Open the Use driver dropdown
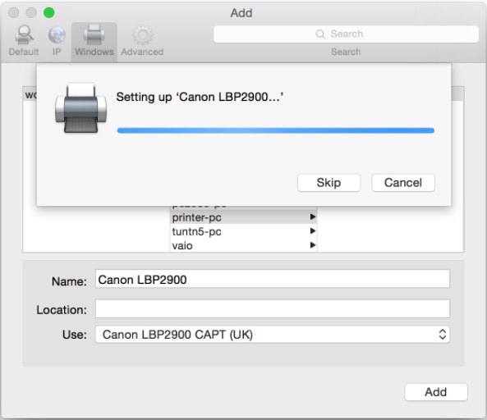The image size is (487, 420). (x=273, y=335)
